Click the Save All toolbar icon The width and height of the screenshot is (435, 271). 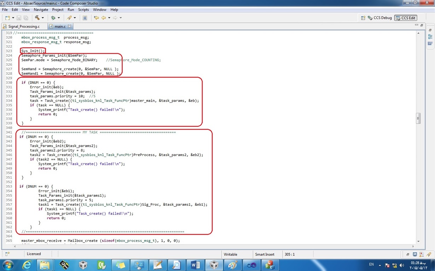point(26,18)
